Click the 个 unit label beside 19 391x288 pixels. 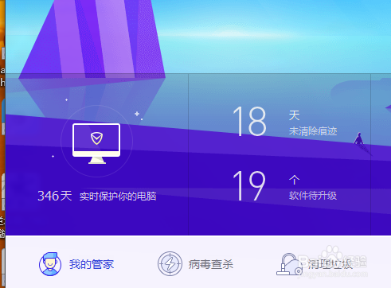coord(294,180)
